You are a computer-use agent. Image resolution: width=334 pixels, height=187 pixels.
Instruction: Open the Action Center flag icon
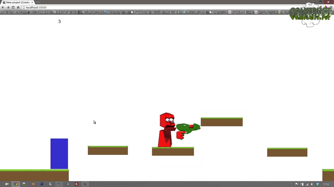pyautogui.click(x=297, y=184)
